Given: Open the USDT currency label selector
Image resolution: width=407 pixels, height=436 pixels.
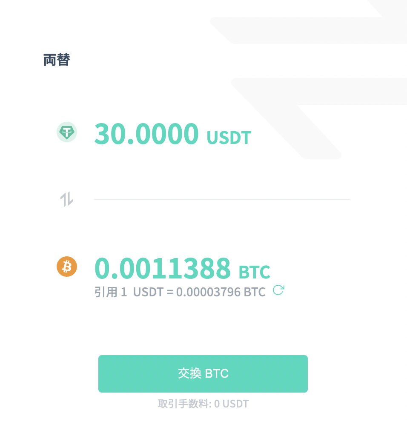Looking at the screenshot, I should coord(229,138).
